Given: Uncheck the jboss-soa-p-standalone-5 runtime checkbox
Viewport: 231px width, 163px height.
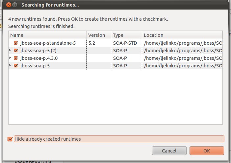Looking at the screenshot, I should [x=16, y=43].
